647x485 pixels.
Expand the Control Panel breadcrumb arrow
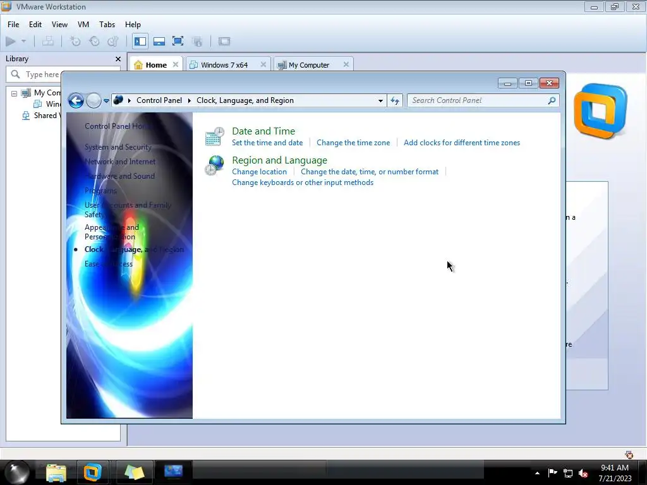pyautogui.click(x=190, y=100)
